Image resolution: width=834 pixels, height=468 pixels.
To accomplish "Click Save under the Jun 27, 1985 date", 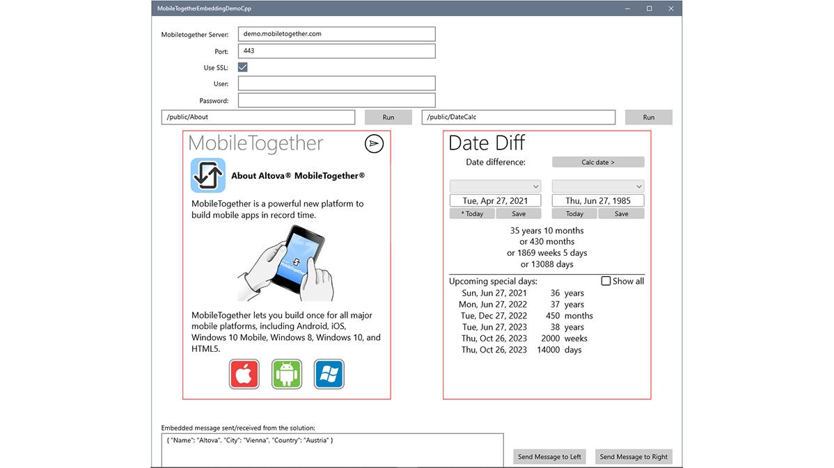I will (621, 214).
